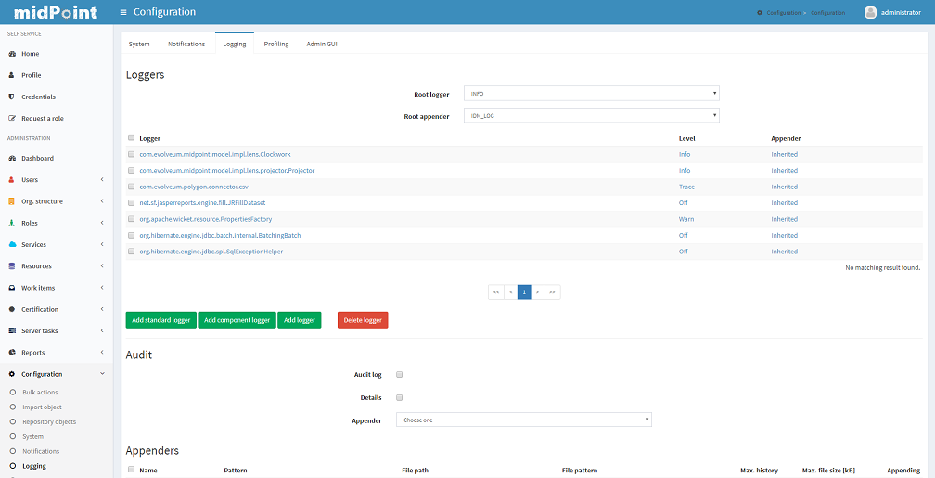Screen dimensions: 935x478
Task: Open Home via its sidebar icon
Action: [11, 54]
